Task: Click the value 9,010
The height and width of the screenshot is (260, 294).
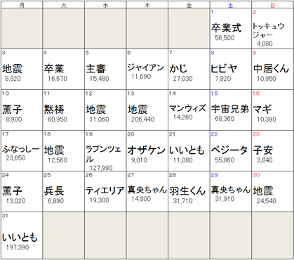Action: (x=140, y=160)
